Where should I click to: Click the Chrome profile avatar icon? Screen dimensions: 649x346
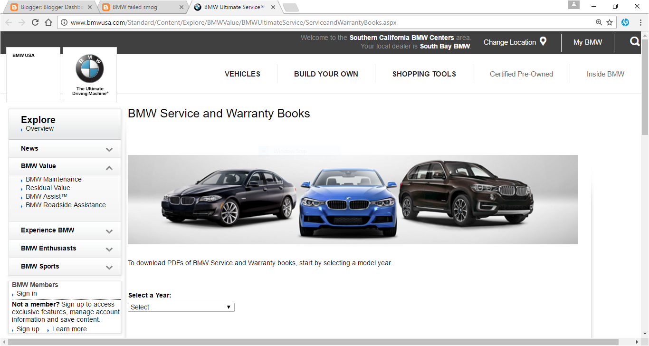574,5
